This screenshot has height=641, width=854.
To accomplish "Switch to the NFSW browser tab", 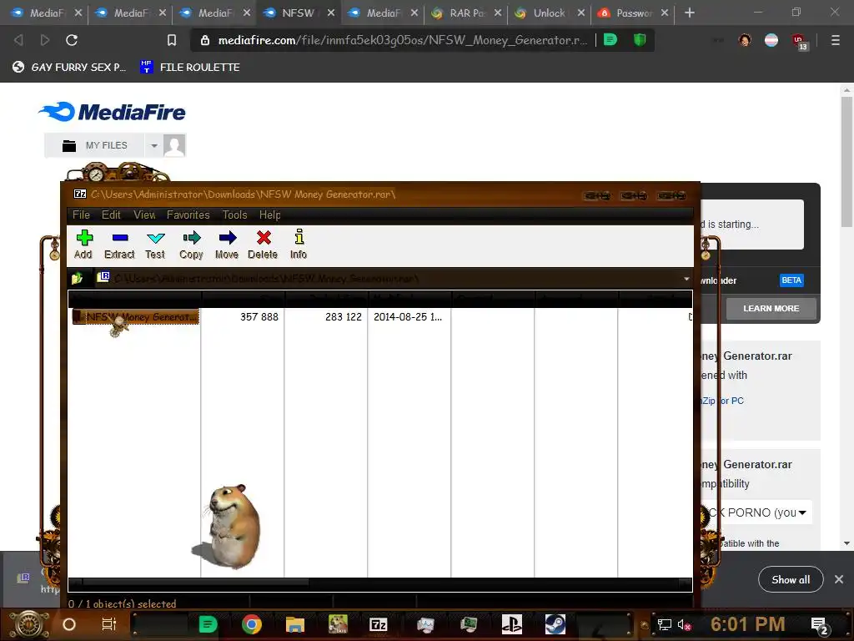I will 298,13.
